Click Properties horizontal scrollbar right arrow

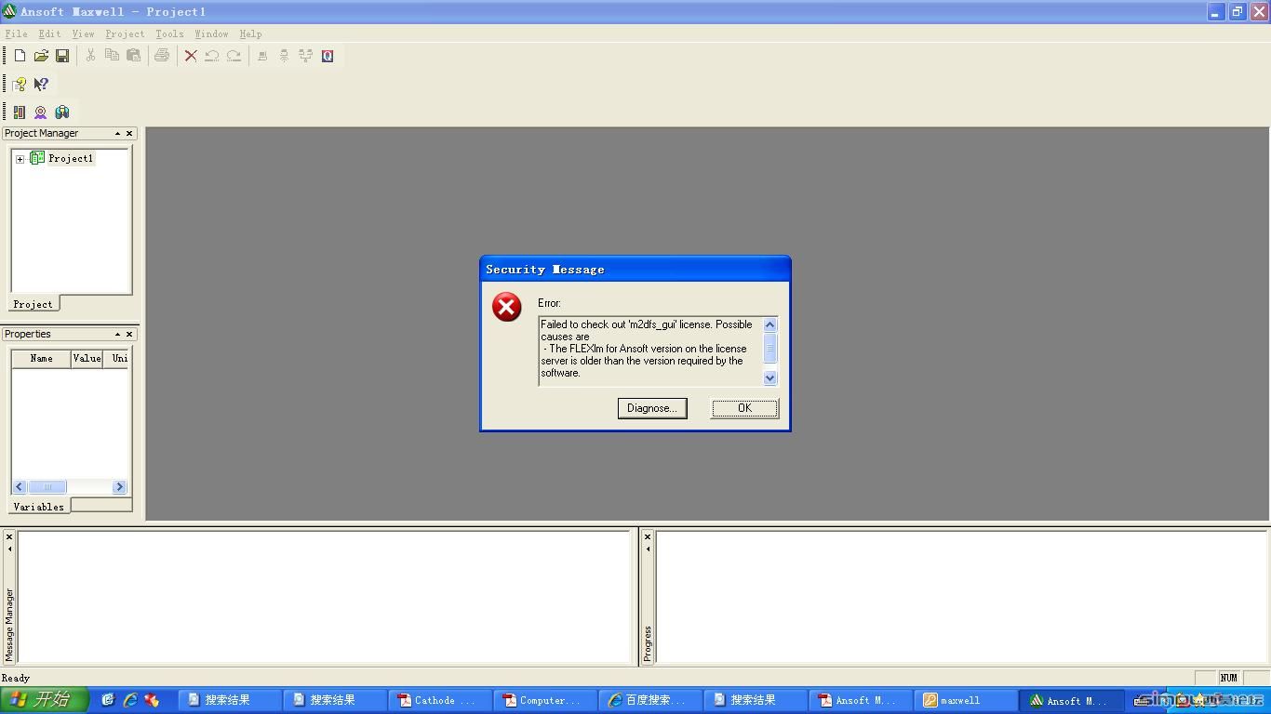pyautogui.click(x=119, y=486)
